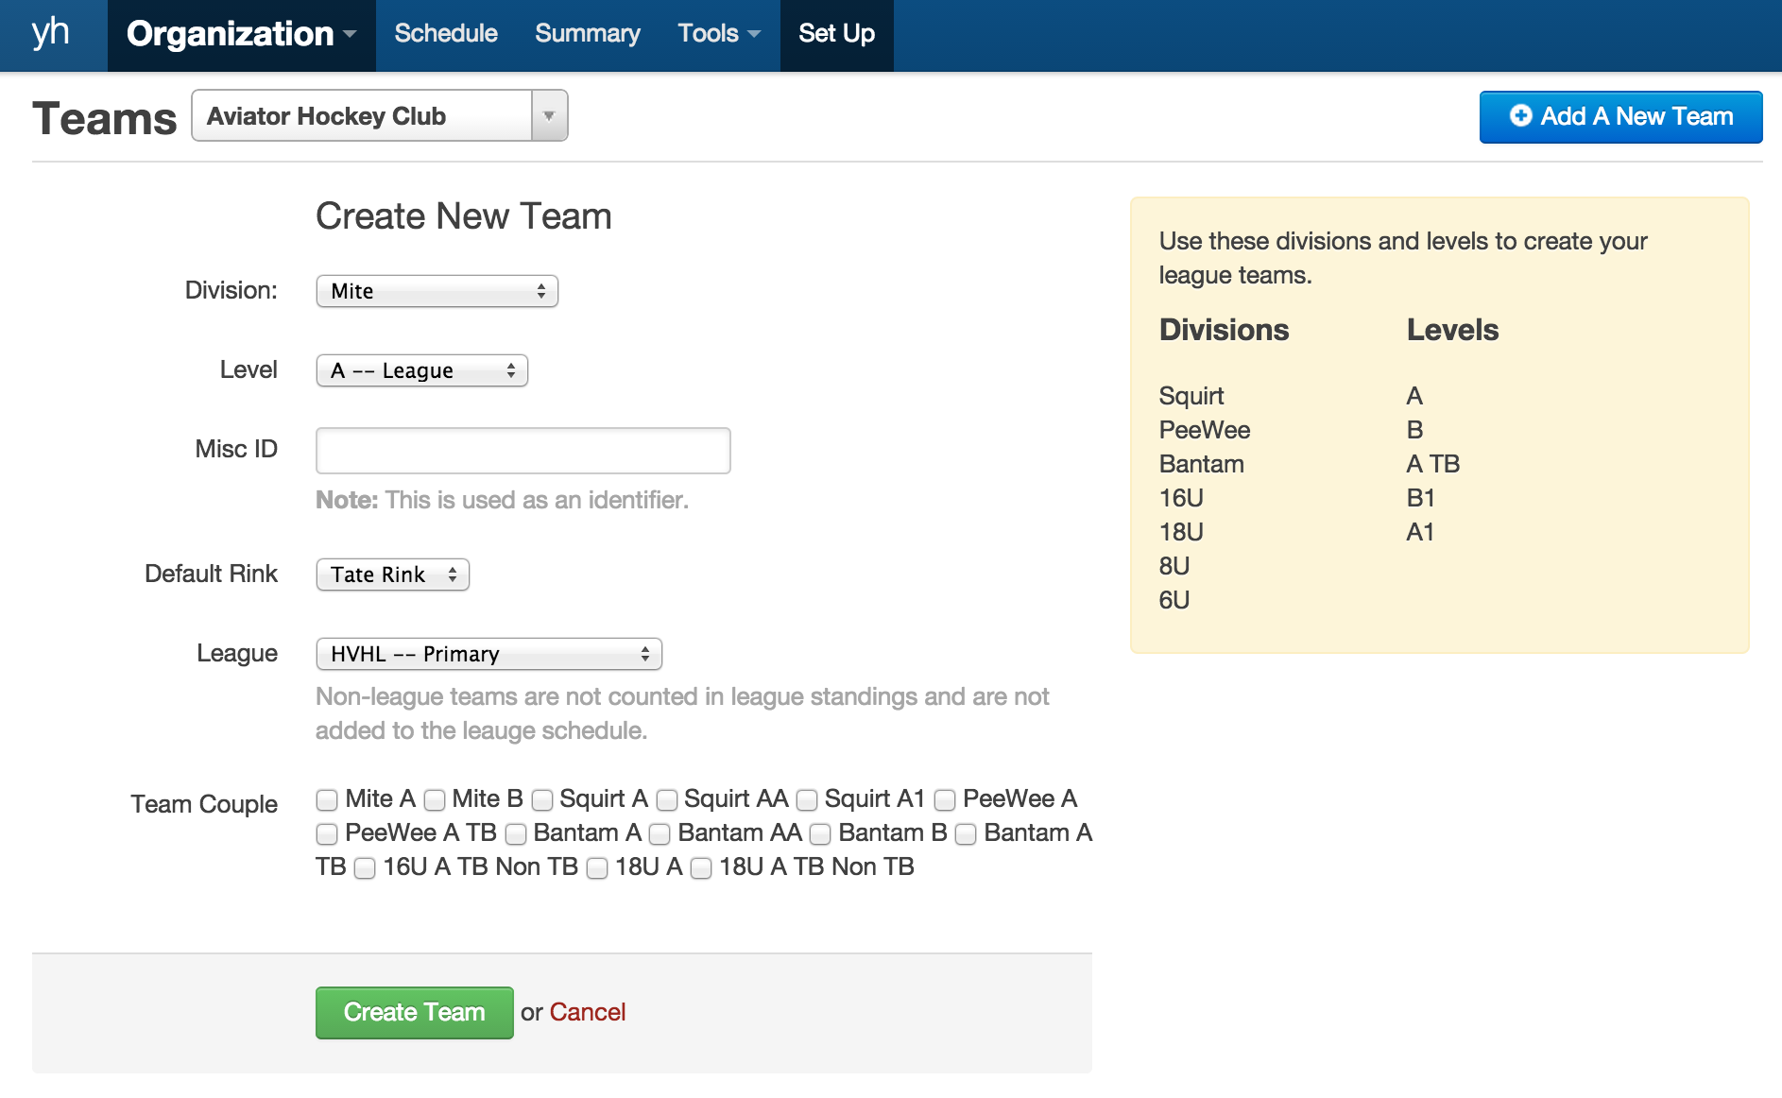
Task: Open the League dropdown HVHL Primary
Action: (488, 654)
